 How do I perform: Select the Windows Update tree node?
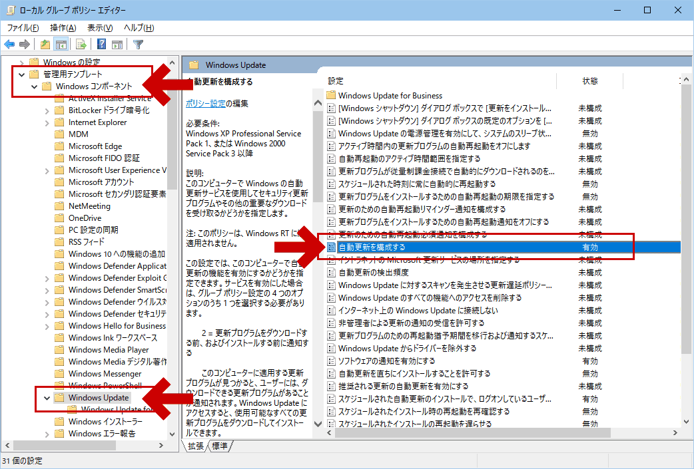click(99, 398)
